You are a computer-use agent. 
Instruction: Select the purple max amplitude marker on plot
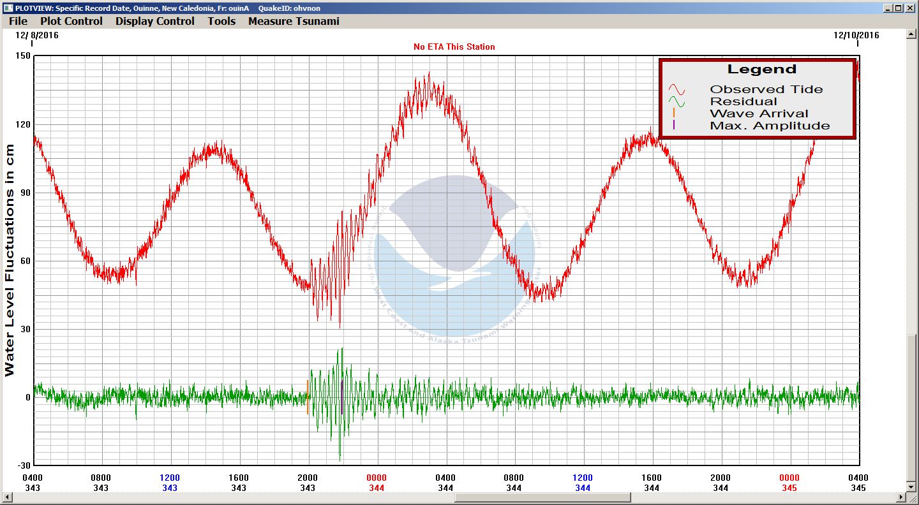point(342,397)
